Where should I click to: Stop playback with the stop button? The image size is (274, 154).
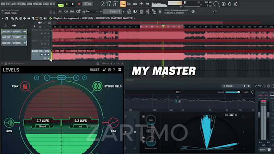click(73, 4)
